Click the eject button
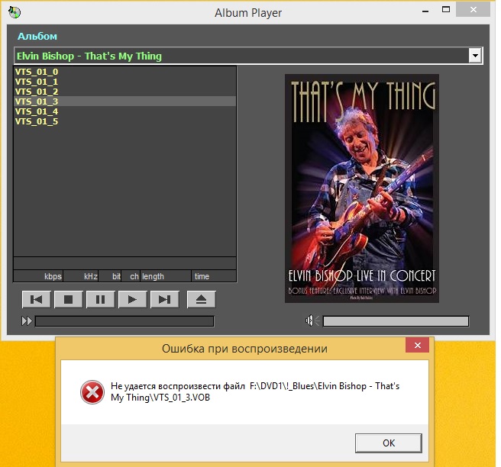 [x=201, y=299]
